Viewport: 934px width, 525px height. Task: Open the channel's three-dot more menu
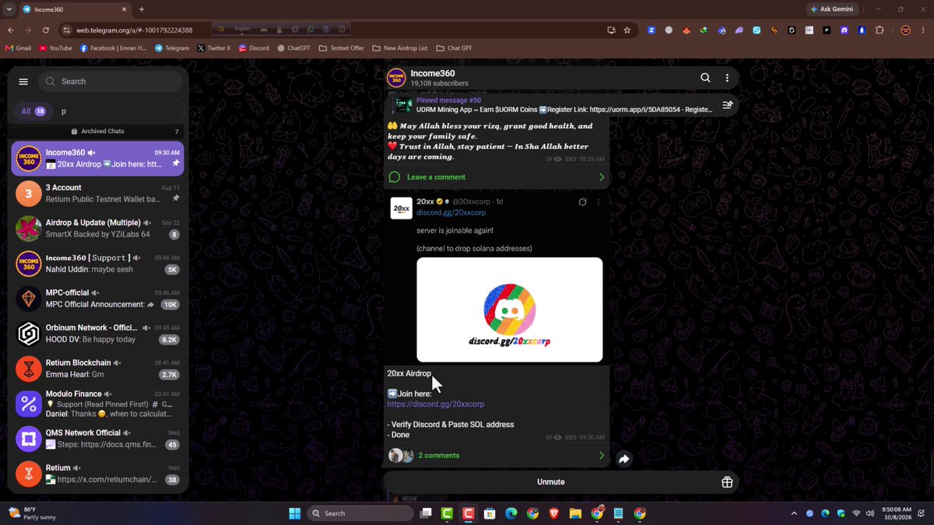(727, 78)
